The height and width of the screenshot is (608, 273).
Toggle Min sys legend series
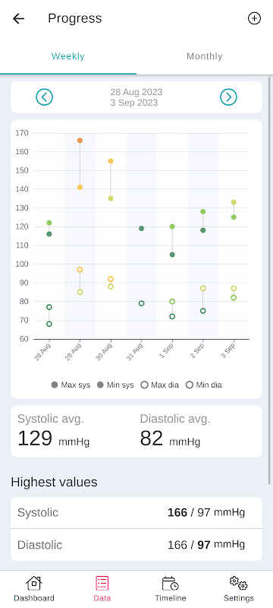tap(115, 385)
